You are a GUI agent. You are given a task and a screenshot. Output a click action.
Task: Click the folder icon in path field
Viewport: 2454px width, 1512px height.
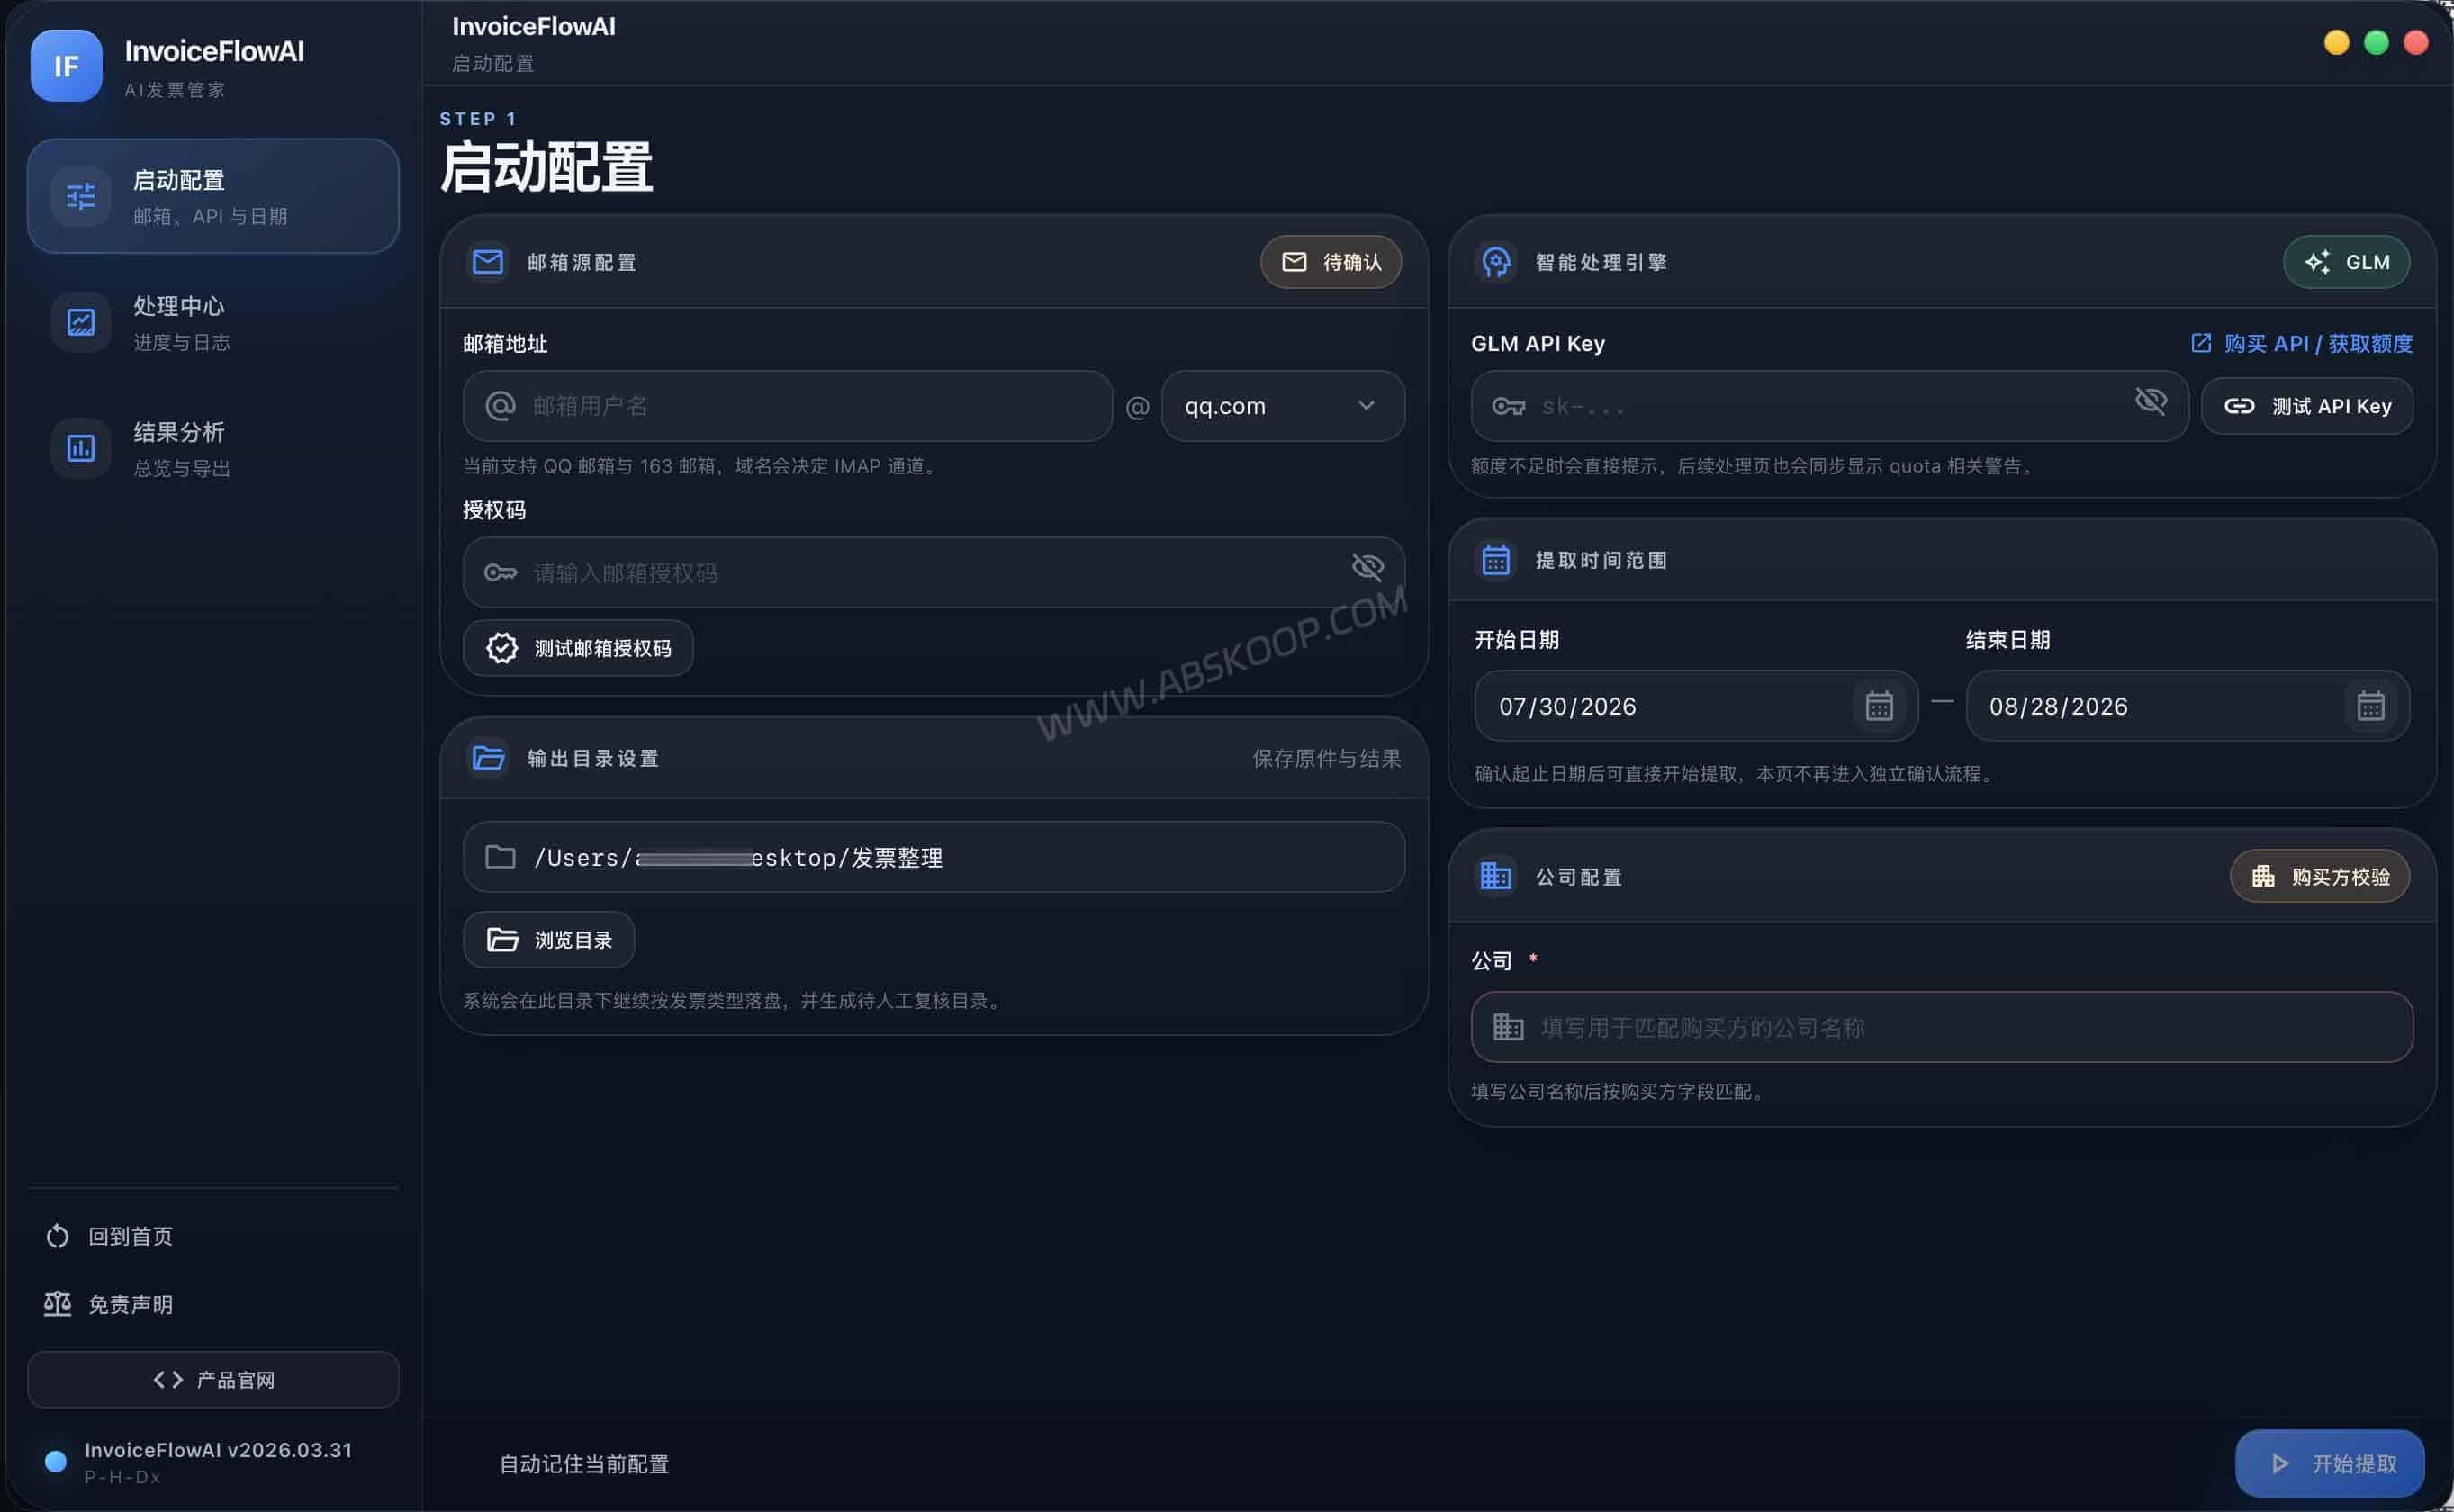[x=501, y=857]
